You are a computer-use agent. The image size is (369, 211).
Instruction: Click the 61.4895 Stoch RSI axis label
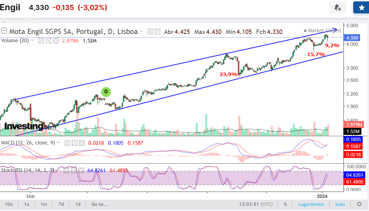(x=355, y=182)
